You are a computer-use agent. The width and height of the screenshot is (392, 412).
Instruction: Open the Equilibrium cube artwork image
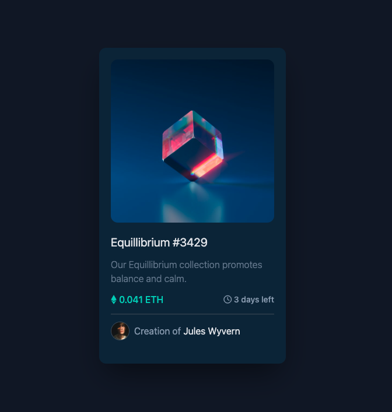(x=192, y=141)
